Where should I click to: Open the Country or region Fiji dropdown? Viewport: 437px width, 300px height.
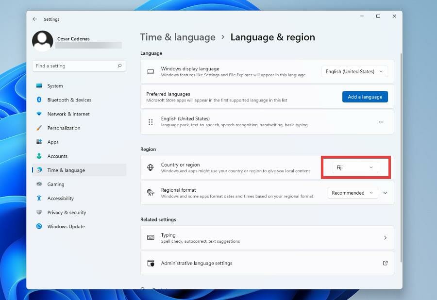355,167
